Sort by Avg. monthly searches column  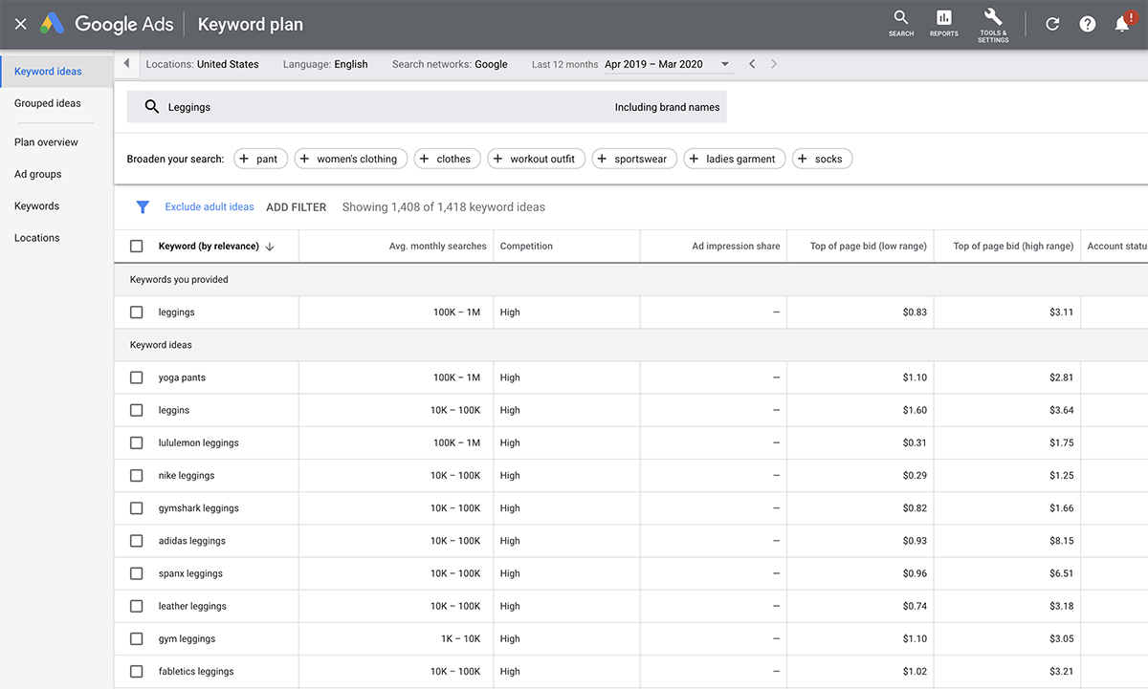[x=437, y=247]
